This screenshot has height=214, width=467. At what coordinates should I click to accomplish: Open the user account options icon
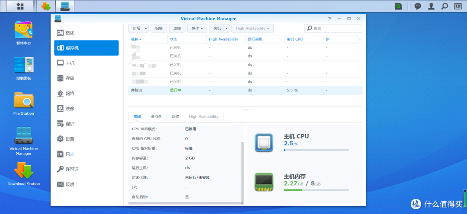pos(431,6)
